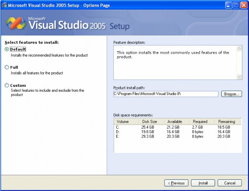The width and height of the screenshot is (249, 191).
Task: Go back with the Previous button
Action: coord(176,183)
